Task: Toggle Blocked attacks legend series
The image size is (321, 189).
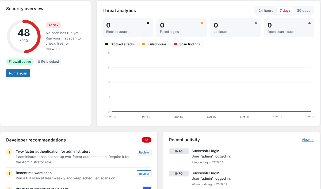Action: tap(120, 44)
